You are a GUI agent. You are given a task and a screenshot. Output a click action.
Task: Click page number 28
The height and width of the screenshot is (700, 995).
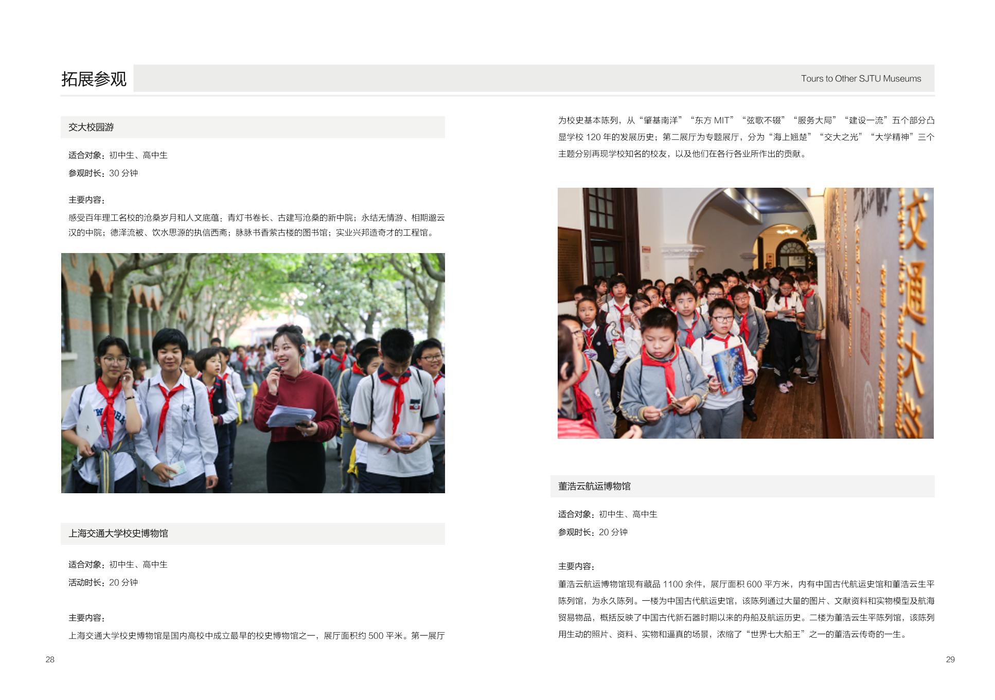tap(50, 659)
